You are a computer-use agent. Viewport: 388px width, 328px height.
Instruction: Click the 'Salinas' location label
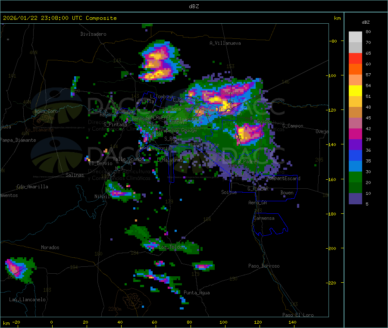pos(75,175)
